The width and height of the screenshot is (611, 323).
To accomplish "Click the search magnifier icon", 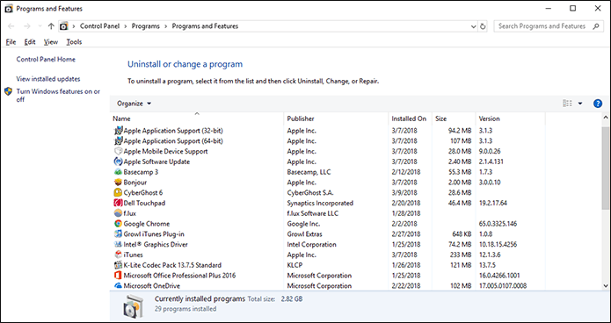I will 596,26.
